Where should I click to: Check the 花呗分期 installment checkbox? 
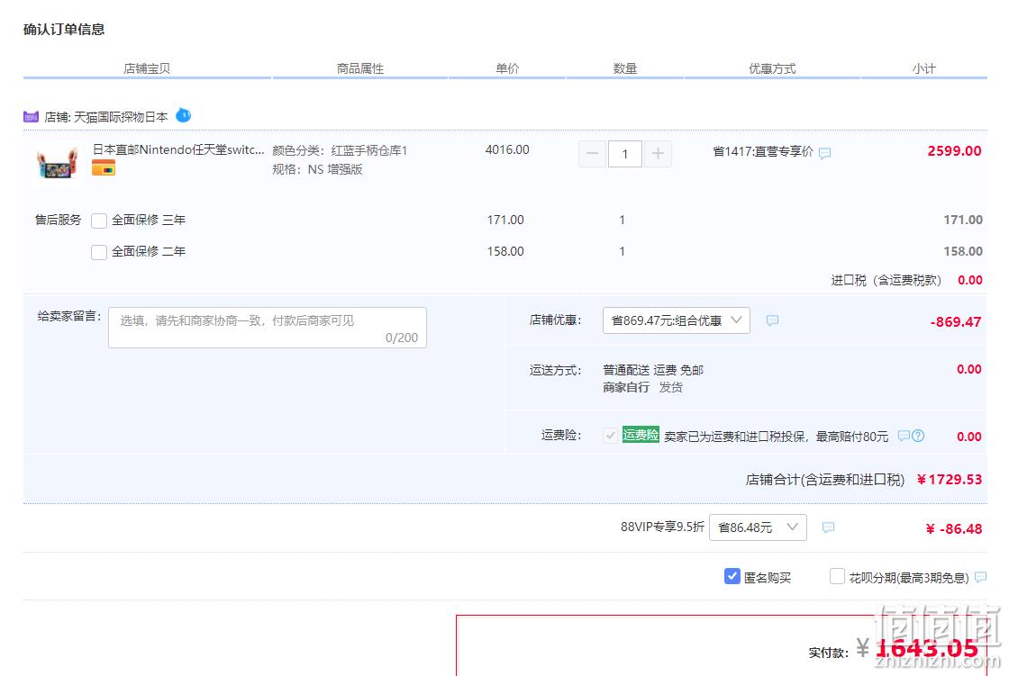coord(837,576)
